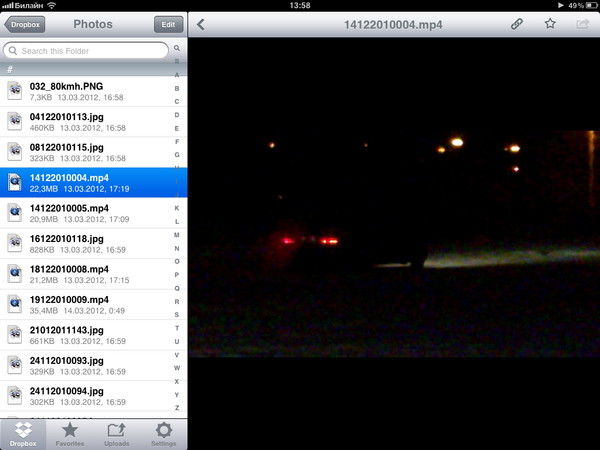Open the Settings tab

163,434
